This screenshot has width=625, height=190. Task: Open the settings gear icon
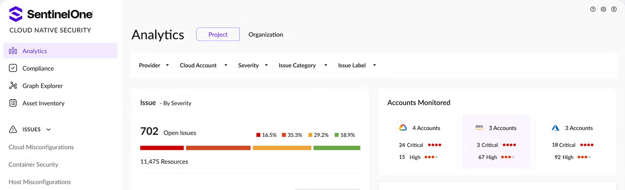click(604, 9)
